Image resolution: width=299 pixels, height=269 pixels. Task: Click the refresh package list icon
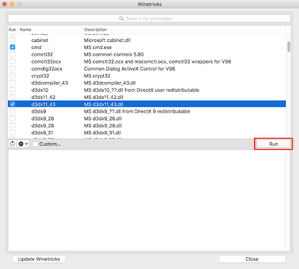click(x=13, y=144)
